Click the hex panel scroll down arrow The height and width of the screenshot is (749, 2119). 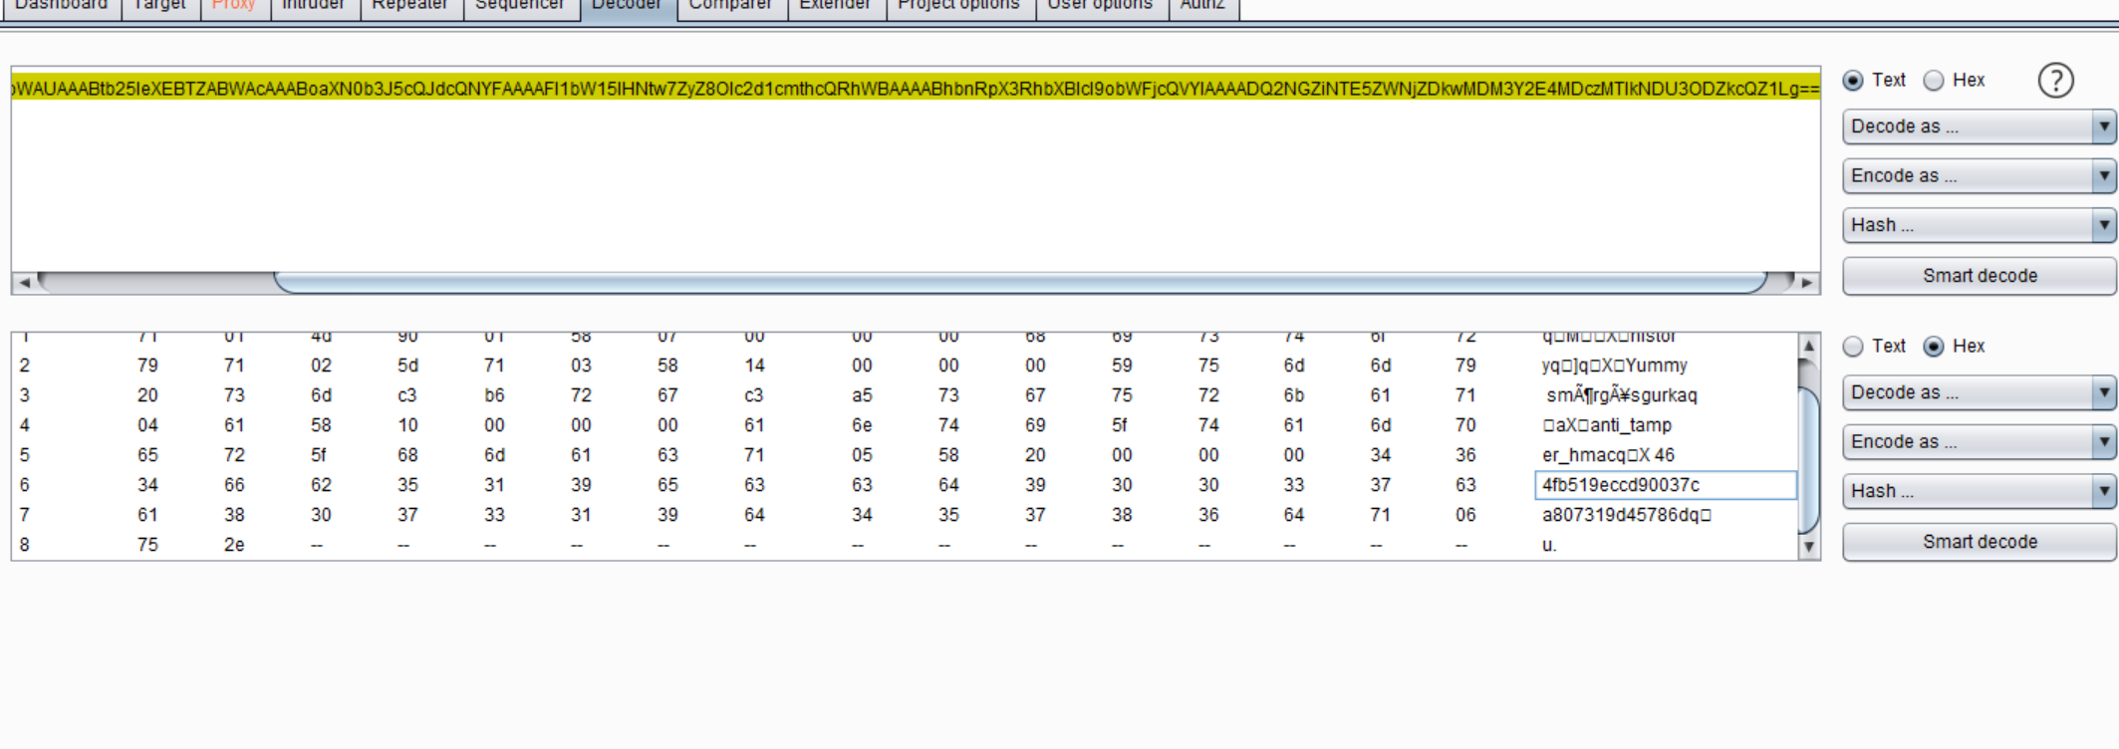click(x=1809, y=547)
